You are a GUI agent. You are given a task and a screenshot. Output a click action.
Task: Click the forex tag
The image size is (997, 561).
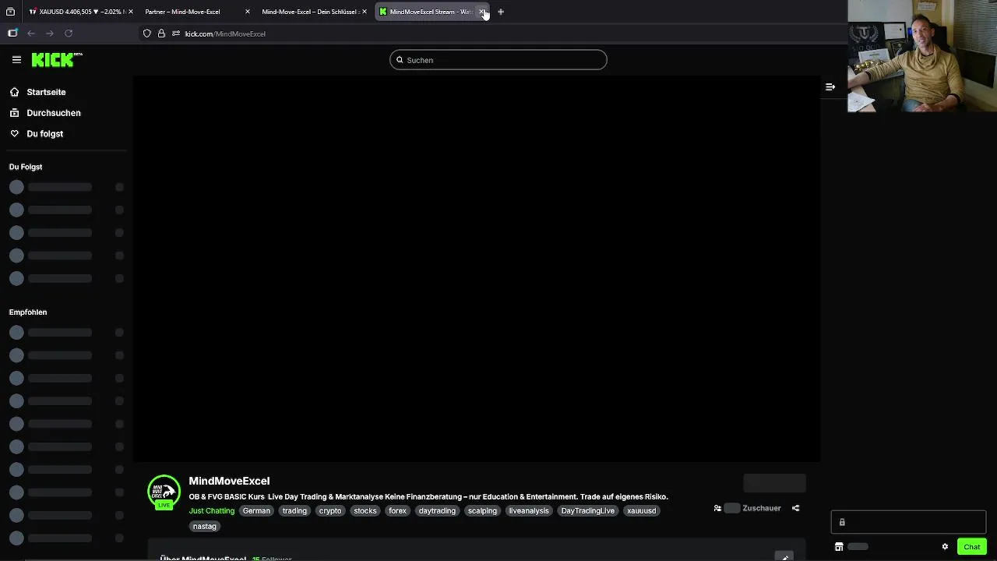[x=397, y=511]
